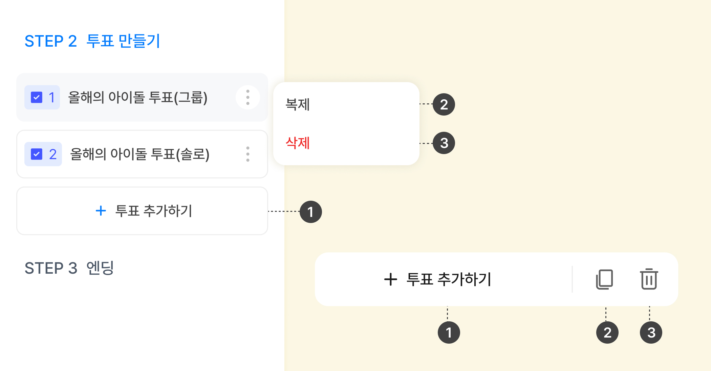Open the three-dot menu for 올해의 아이돌 투표(솔로)

click(248, 154)
